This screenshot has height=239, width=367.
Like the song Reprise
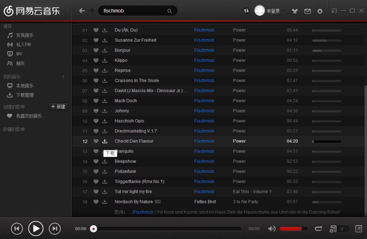tap(96, 70)
